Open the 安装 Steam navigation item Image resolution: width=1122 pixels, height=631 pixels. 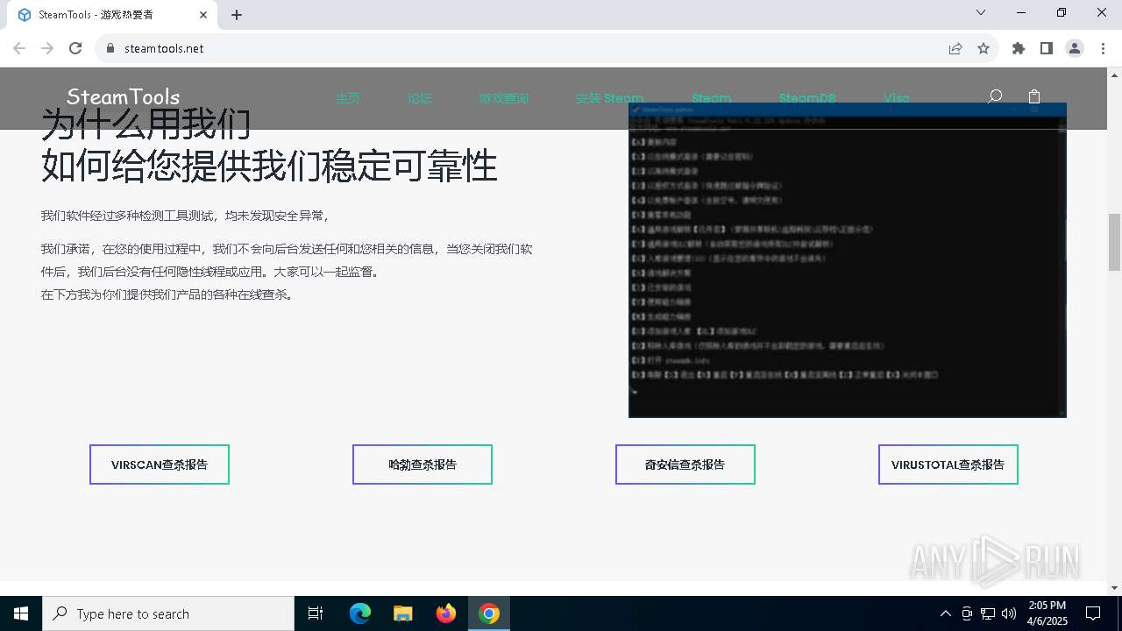pos(609,98)
